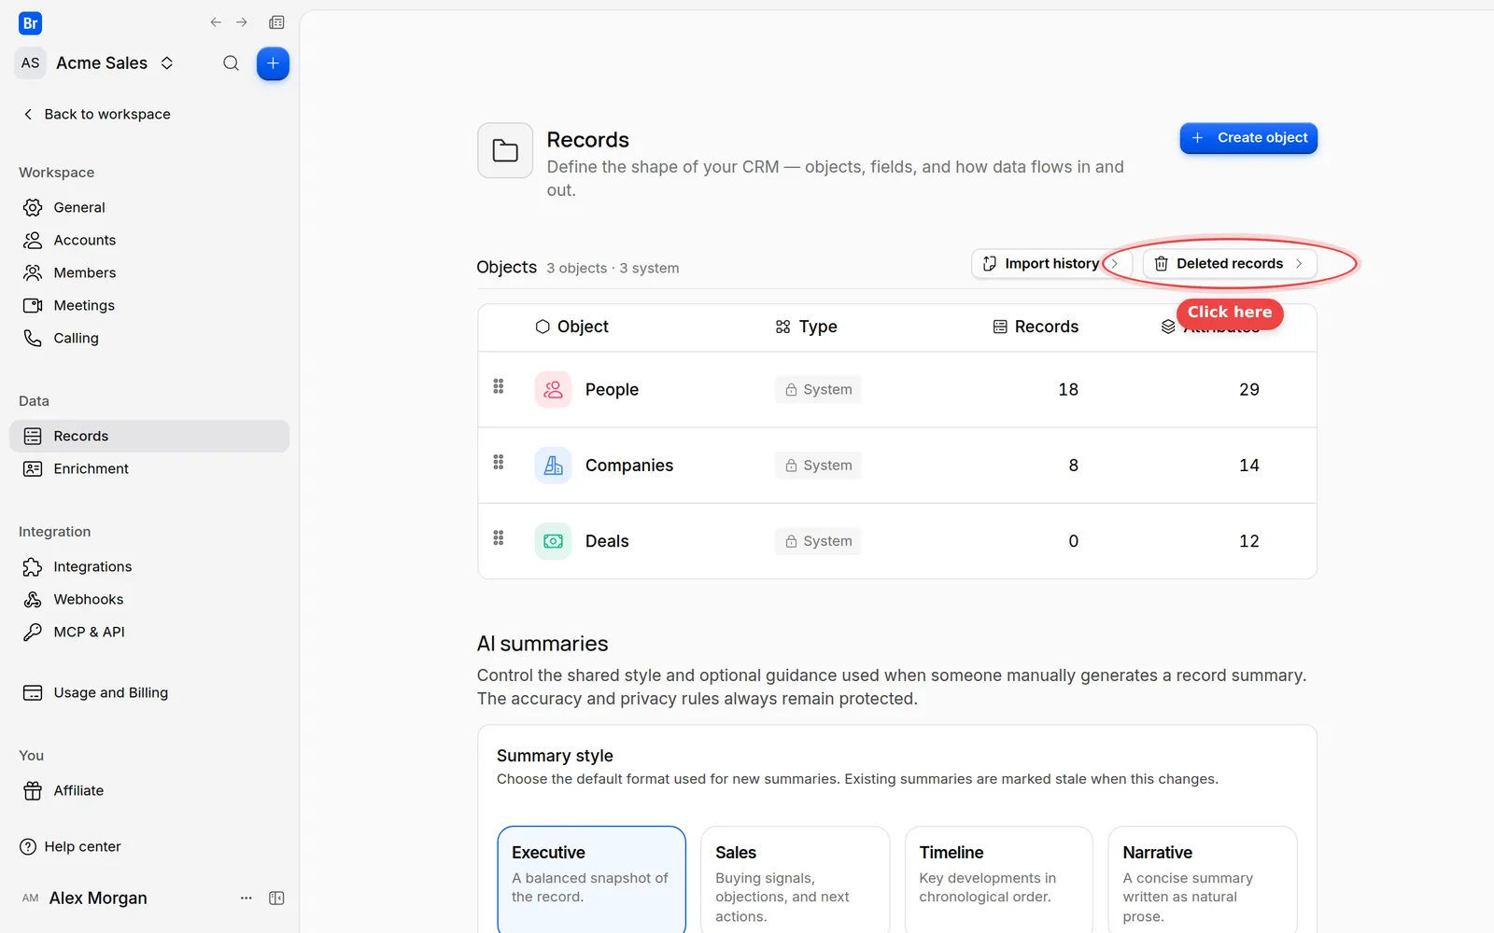Open Calling in sidebar
This screenshot has height=933, width=1494.
tap(149, 338)
